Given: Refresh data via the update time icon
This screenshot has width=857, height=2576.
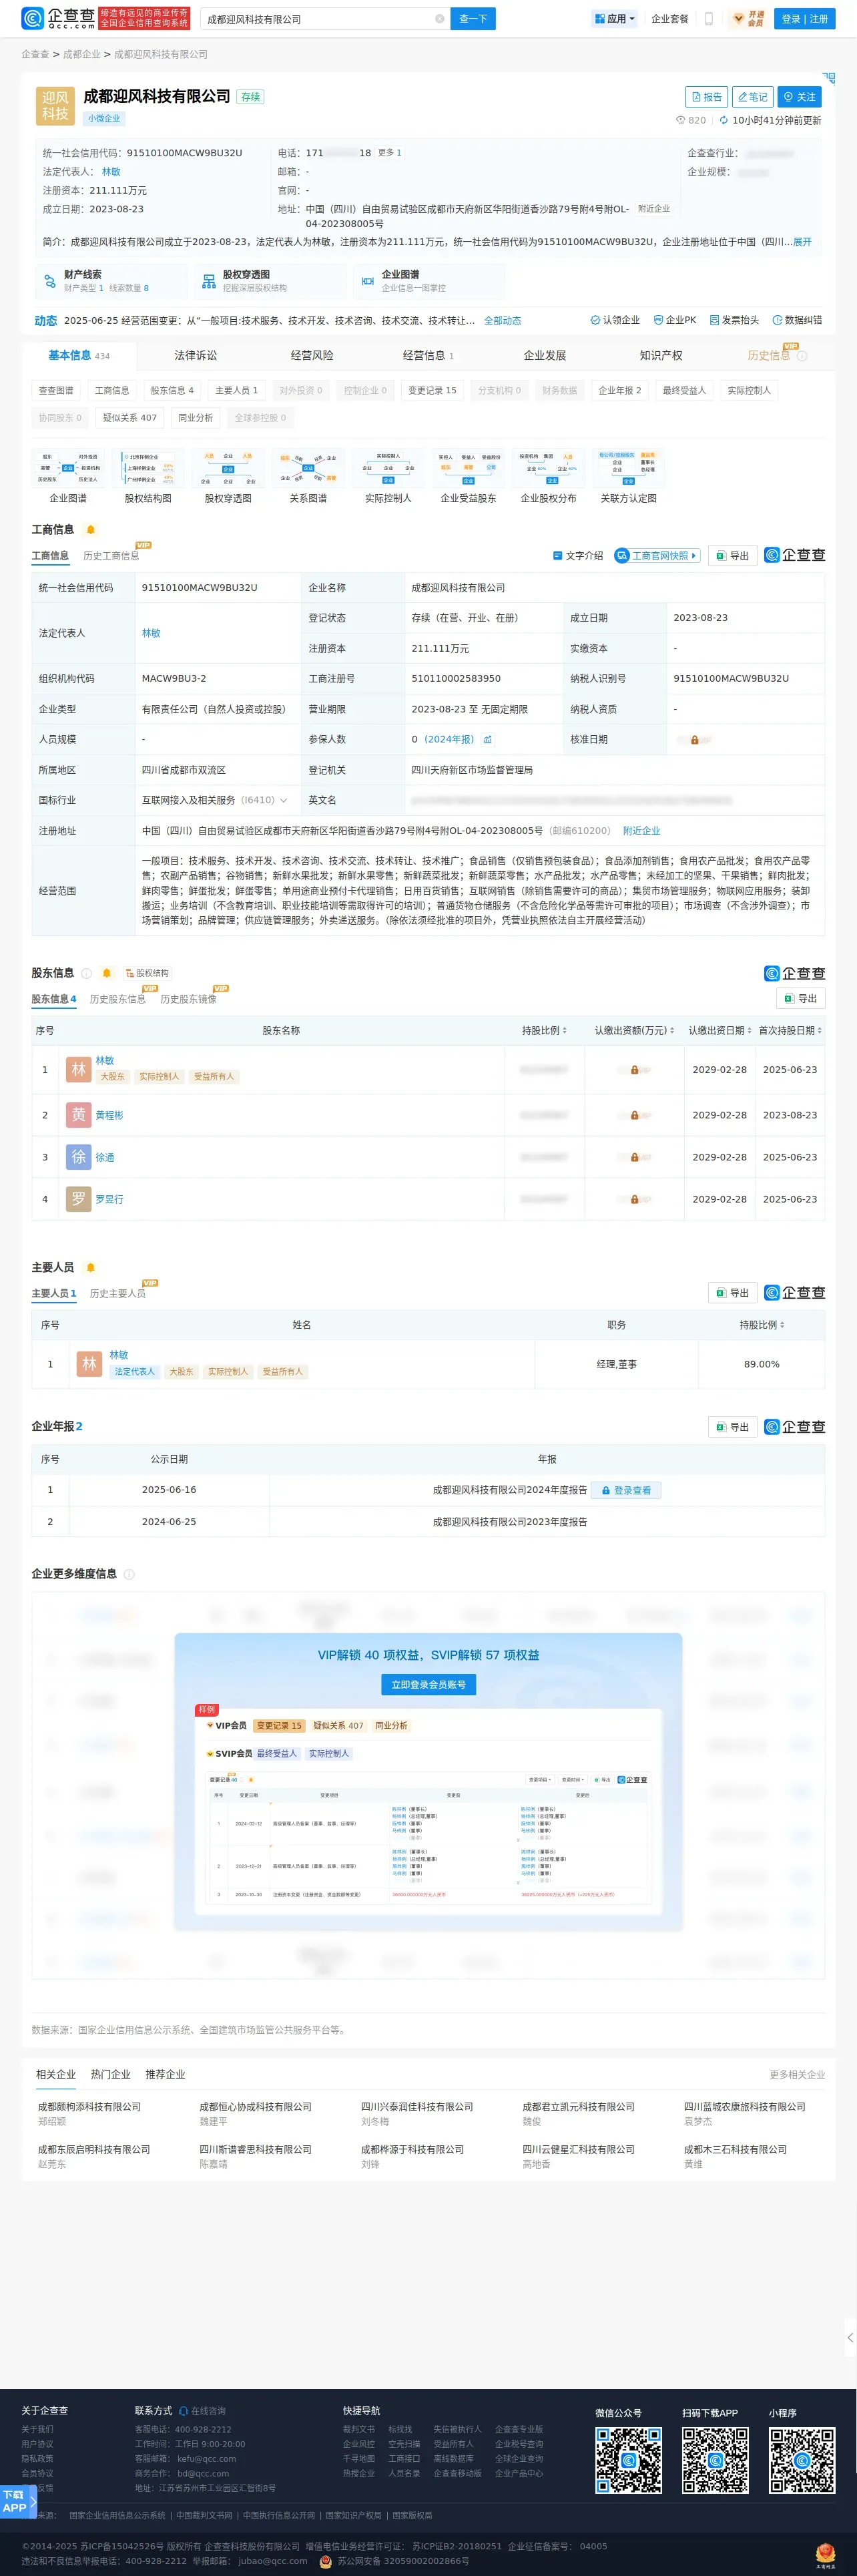Looking at the screenshot, I should pyautogui.click(x=724, y=120).
